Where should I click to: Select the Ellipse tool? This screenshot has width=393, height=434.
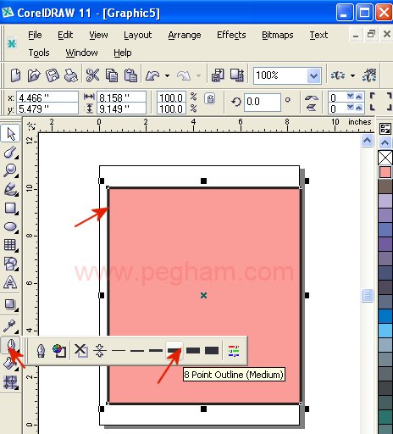pos(10,226)
